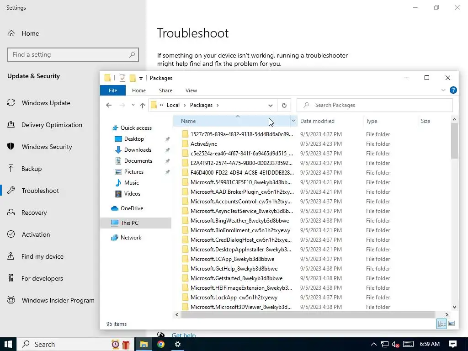The width and height of the screenshot is (468, 351).
Task: Open Documents in navigation pane
Action: [138, 160]
